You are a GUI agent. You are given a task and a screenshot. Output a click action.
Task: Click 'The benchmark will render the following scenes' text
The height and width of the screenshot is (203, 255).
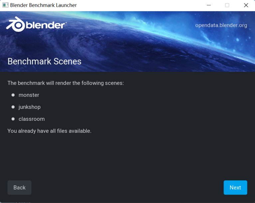pyautogui.click(x=66, y=83)
